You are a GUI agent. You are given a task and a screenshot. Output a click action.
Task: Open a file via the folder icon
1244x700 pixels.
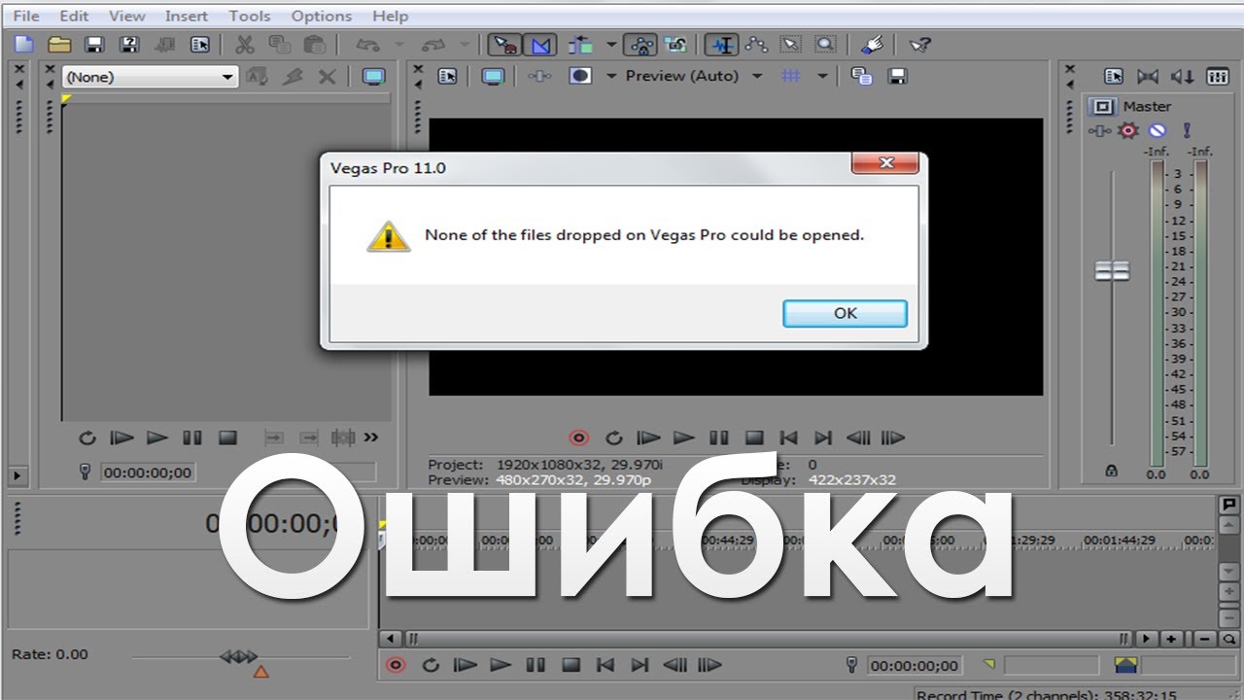point(59,44)
